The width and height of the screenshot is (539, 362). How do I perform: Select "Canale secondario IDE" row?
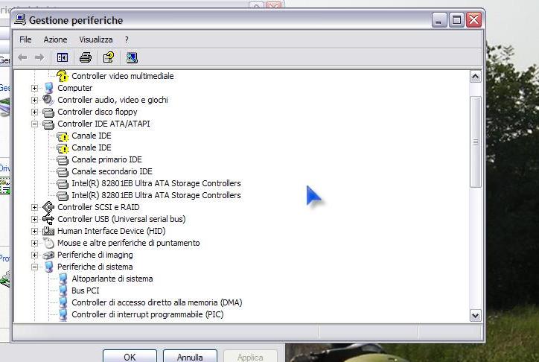(112, 171)
